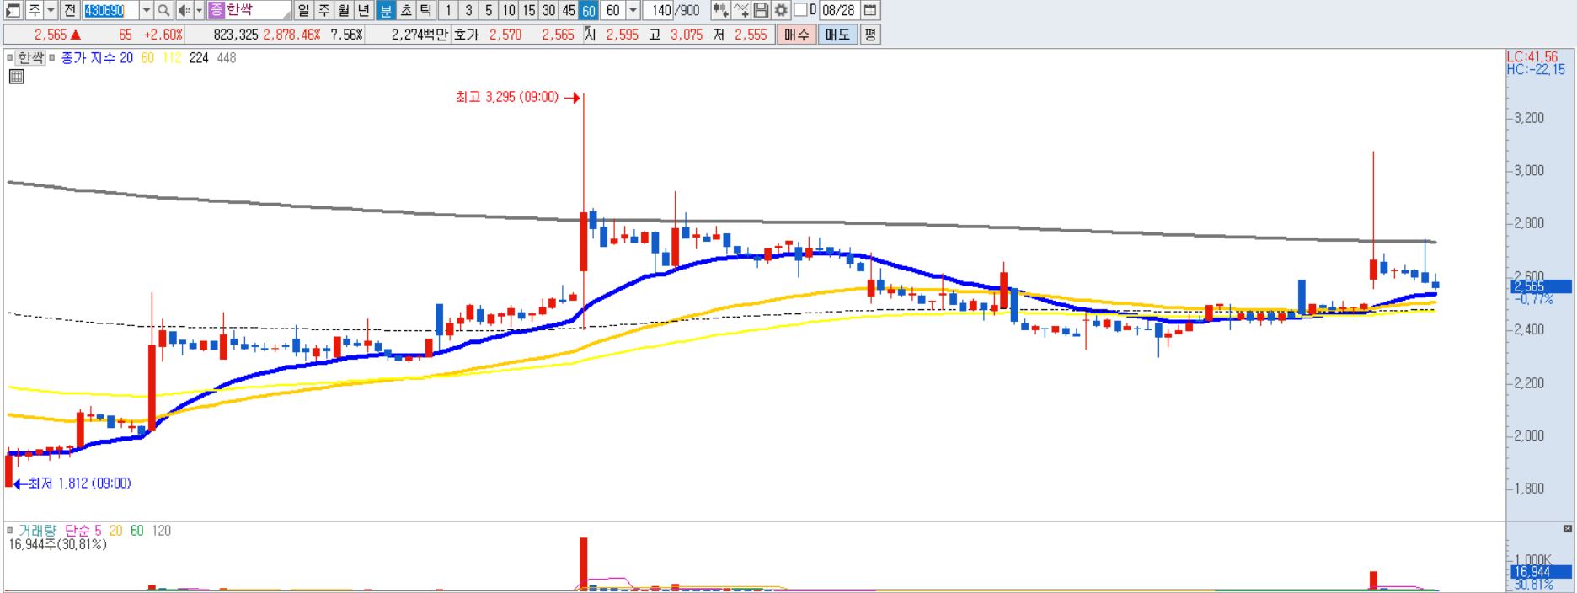Click the floppy disk save chart icon

[761, 10]
